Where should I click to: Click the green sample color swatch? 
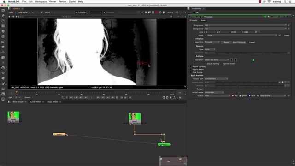253,60
